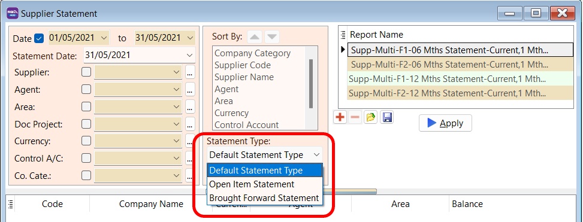Open the end date 31/05/2021 dropdown
This screenshot has height=222, width=583.
pos(190,38)
